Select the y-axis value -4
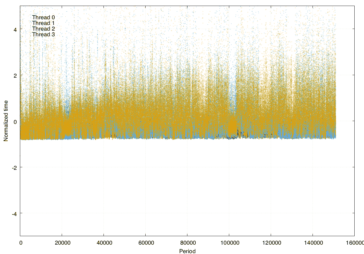This screenshot has height=254, width=364. coord(14,214)
